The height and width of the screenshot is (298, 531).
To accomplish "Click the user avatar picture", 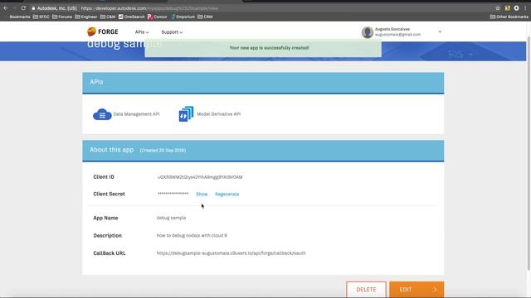I will click(x=367, y=32).
